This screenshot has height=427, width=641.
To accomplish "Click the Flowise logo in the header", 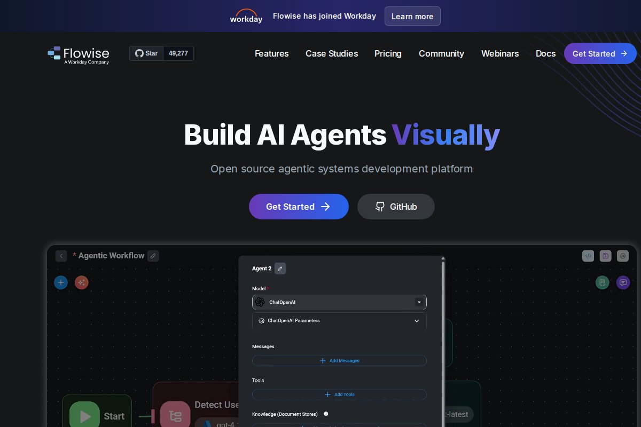I will (x=79, y=54).
